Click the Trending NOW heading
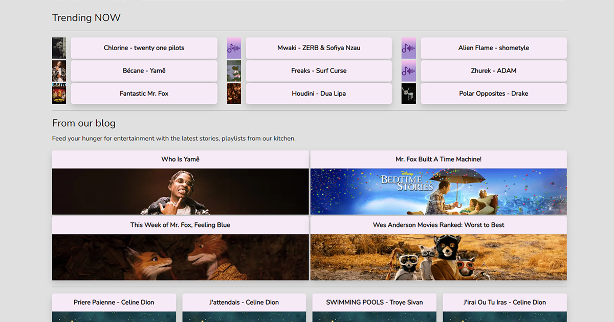Image resolution: width=614 pixels, height=322 pixels. (x=86, y=18)
